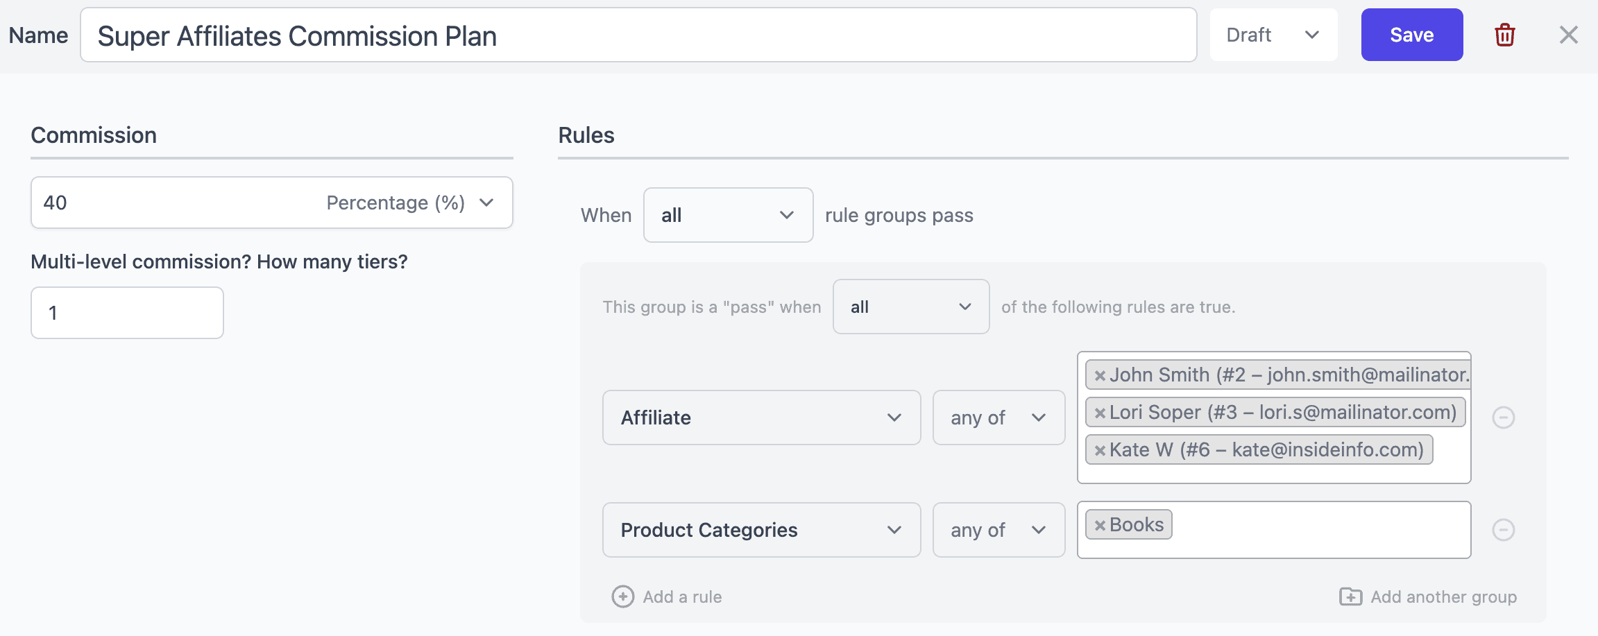
Task: Remove the Product Categories rule row
Action: 1503,530
